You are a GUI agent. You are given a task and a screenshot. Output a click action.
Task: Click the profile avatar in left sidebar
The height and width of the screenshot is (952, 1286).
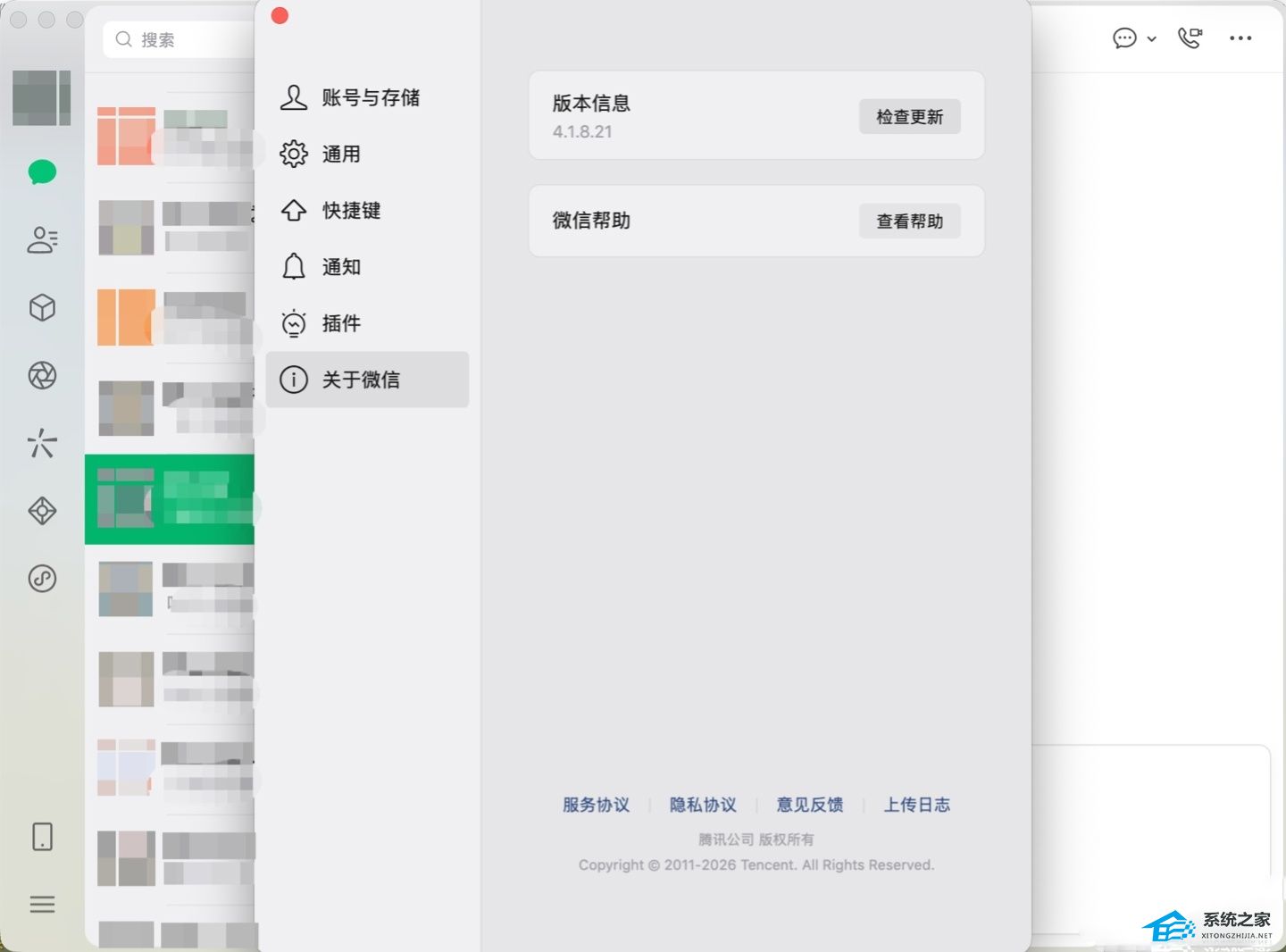coord(41,97)
